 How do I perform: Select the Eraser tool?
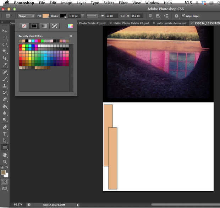(x=5, y=100)
